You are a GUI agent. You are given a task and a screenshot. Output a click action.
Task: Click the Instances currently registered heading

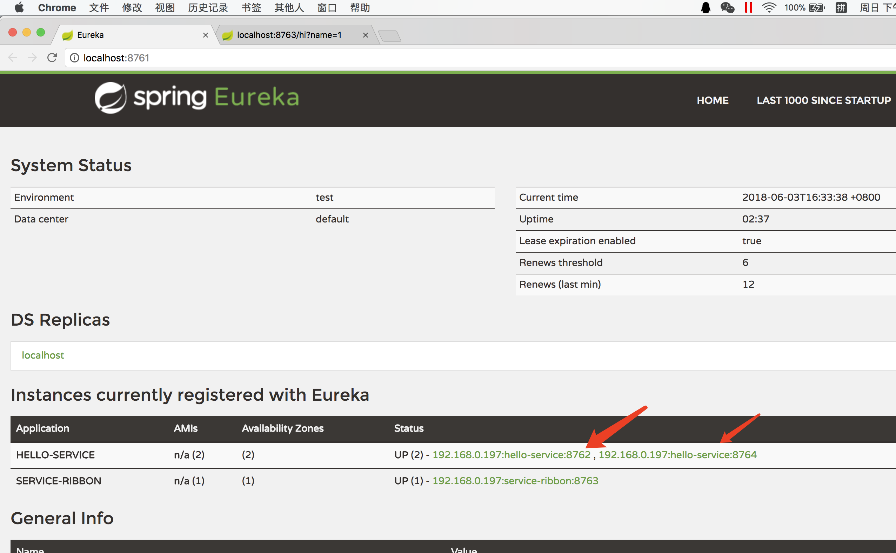190,395
